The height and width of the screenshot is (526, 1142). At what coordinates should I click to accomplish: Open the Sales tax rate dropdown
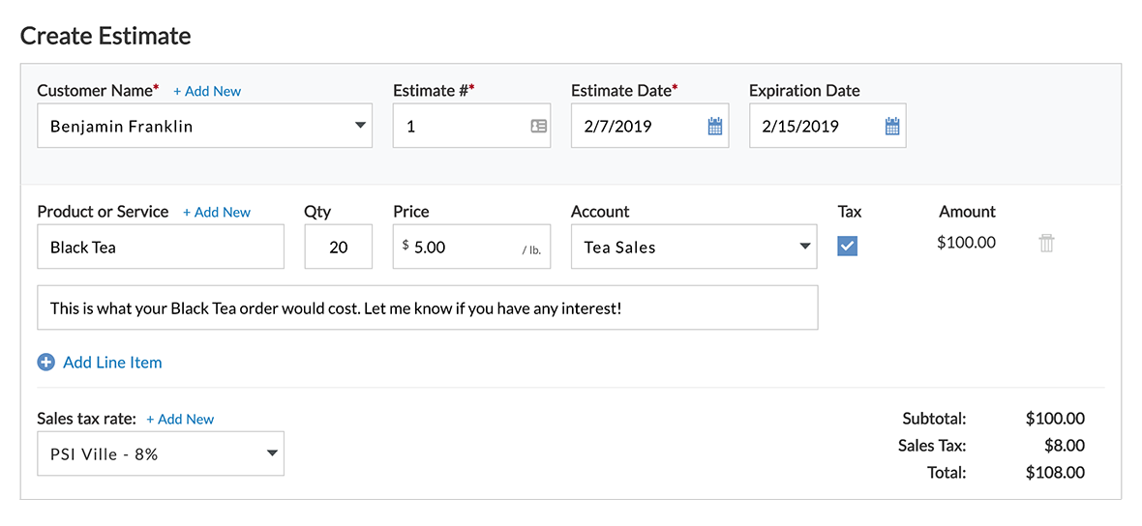pos(272,453)
